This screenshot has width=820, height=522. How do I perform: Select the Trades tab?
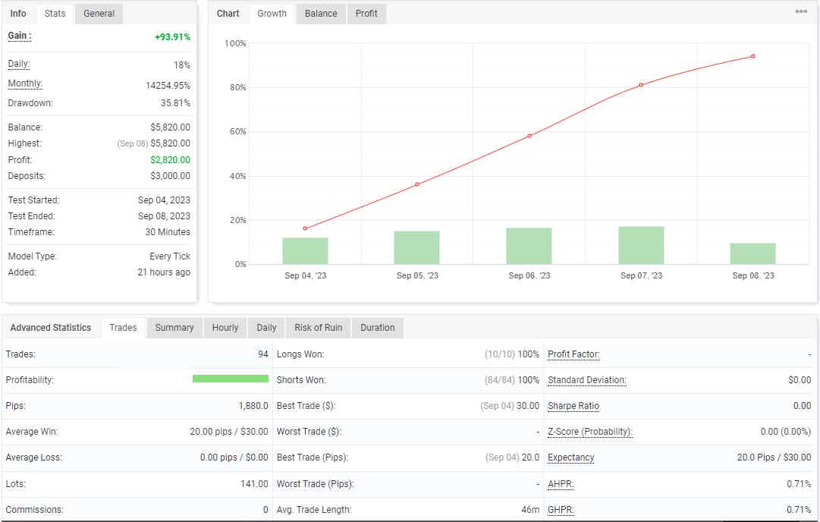tap(123, 327)
